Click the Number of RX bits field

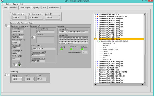(x=84, y=52)
